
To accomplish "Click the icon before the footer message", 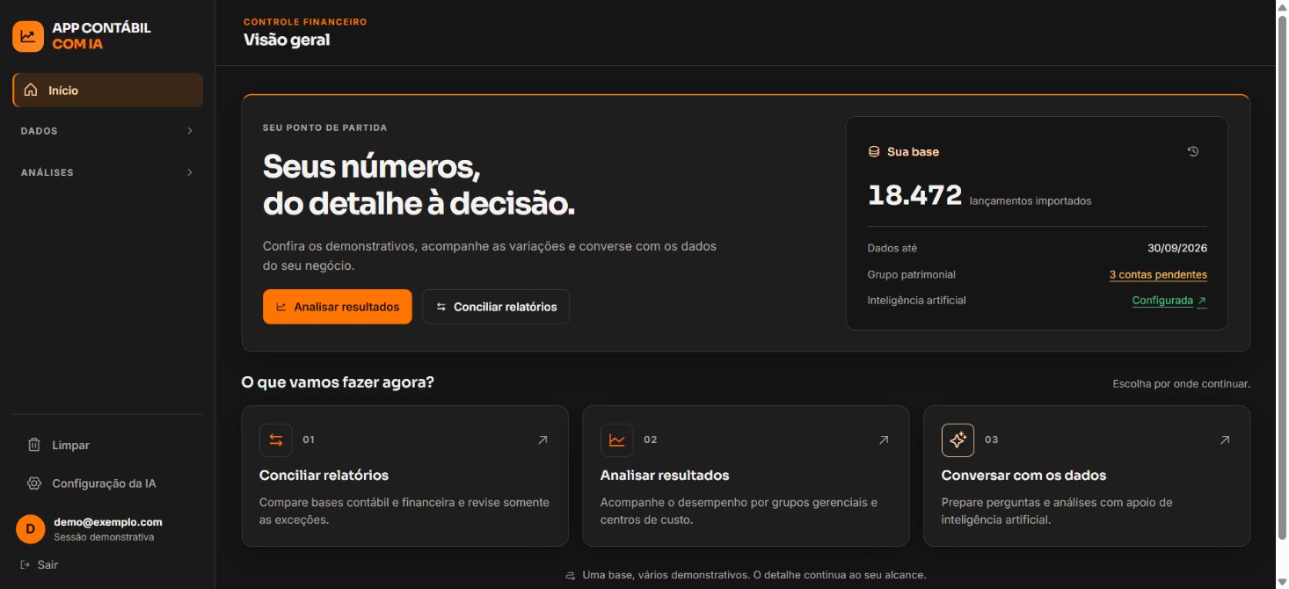I will [571, 575].
